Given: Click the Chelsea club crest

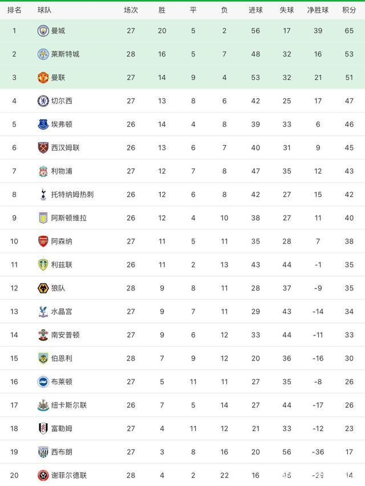Looking at the screenshot, I should click(43, 101).
